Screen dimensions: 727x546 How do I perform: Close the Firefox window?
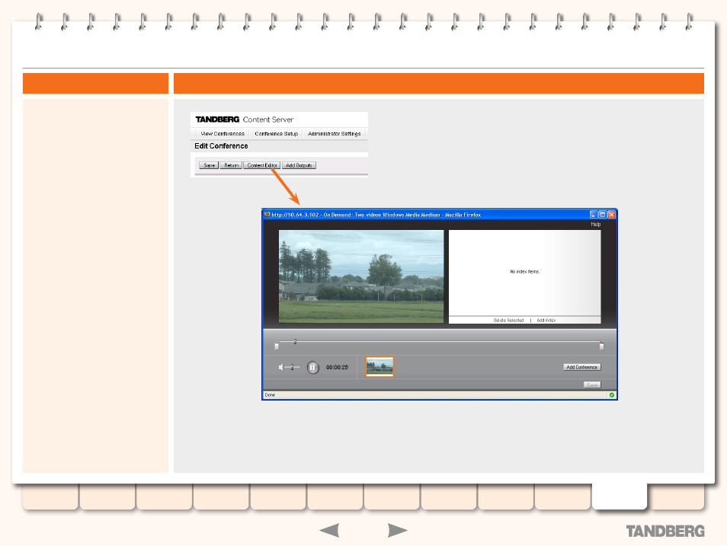612,215
